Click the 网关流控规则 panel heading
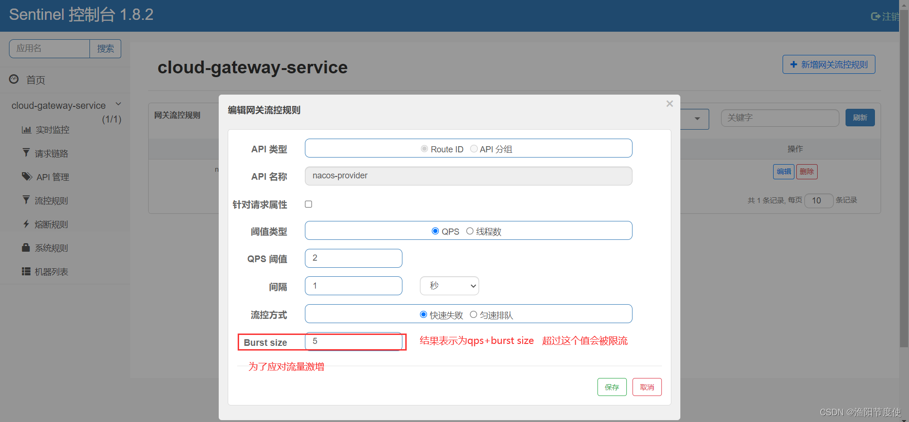 (x=177, y=115)
